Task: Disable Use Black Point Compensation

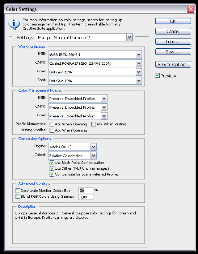Action: (x=52, y=162)
